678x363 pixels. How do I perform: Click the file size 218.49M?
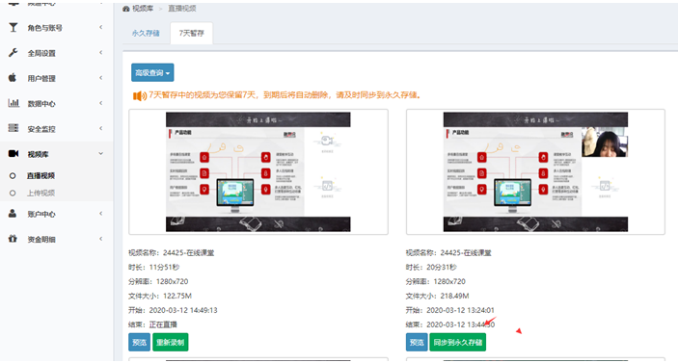(x=454, y=297)
